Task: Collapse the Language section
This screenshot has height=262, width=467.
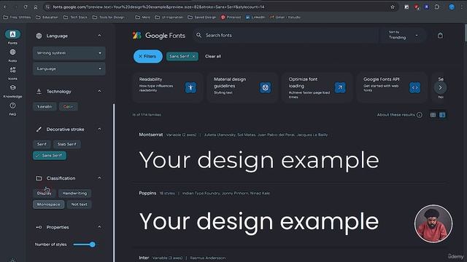Action: pos(99,36)
